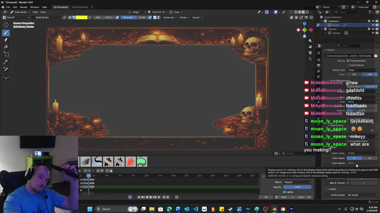Image resolution: width=380 pixels, height=213 pixels.
Task: Select the Trim tool icon
Action: point(6,62)
